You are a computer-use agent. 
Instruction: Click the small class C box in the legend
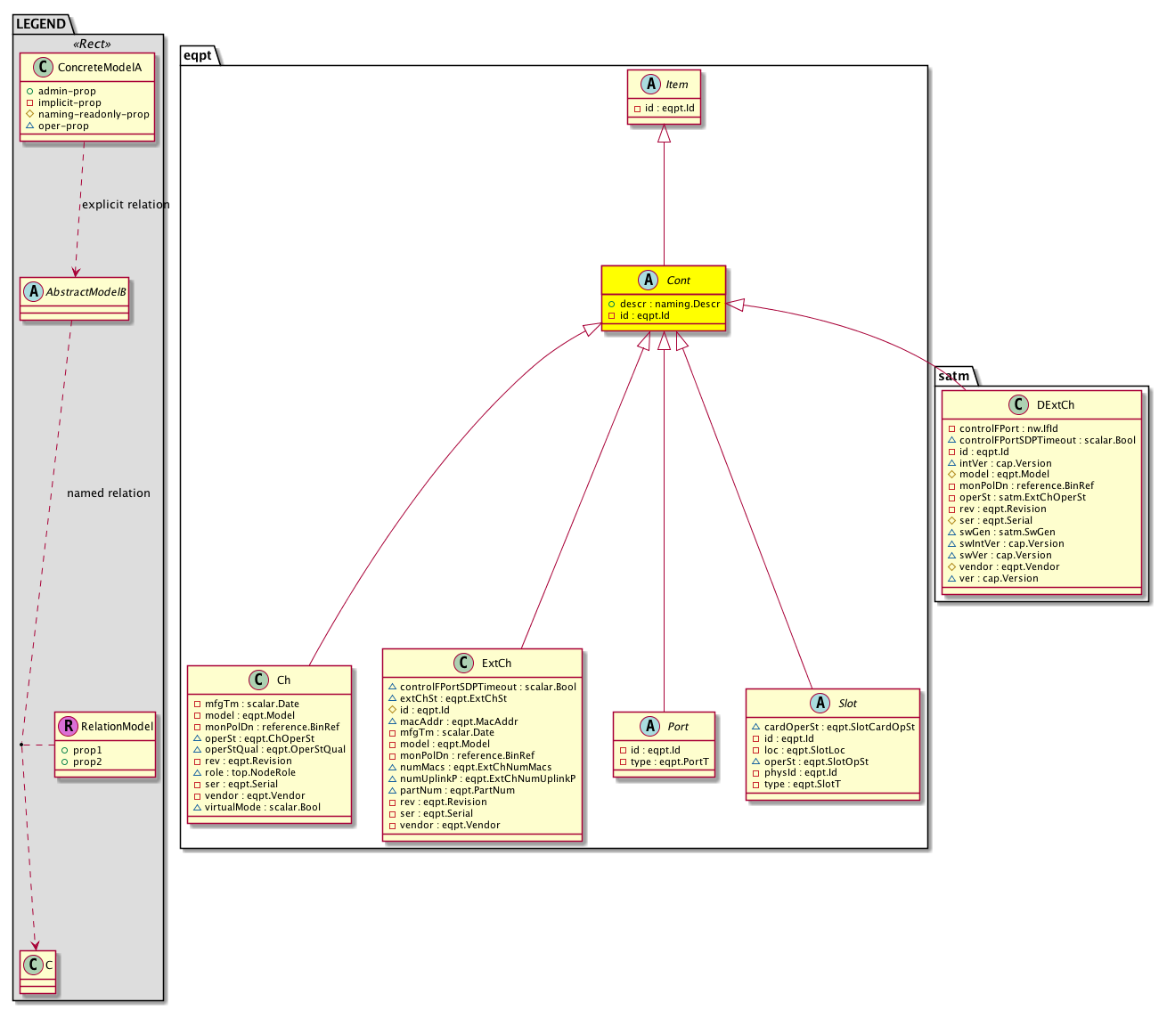[37, 971]
